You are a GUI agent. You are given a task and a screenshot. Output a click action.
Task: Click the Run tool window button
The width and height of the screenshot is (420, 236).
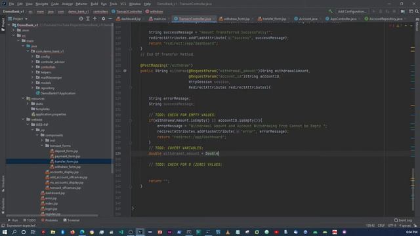13,220
